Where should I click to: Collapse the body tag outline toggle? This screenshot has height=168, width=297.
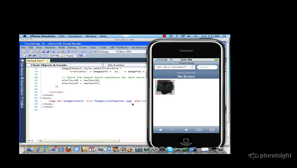pos(41,98)
